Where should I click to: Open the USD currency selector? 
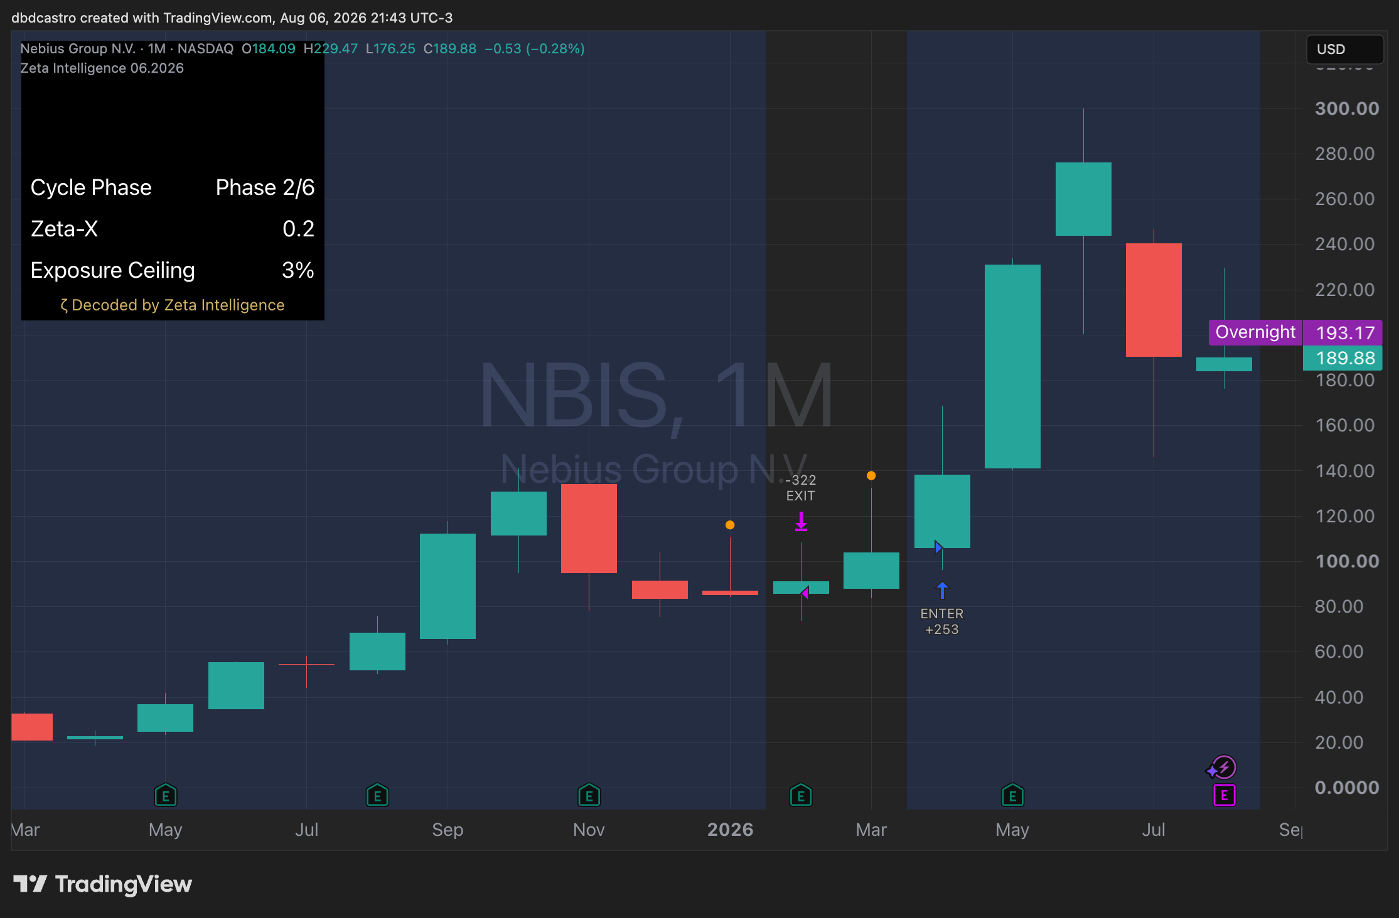[1344, 49]
